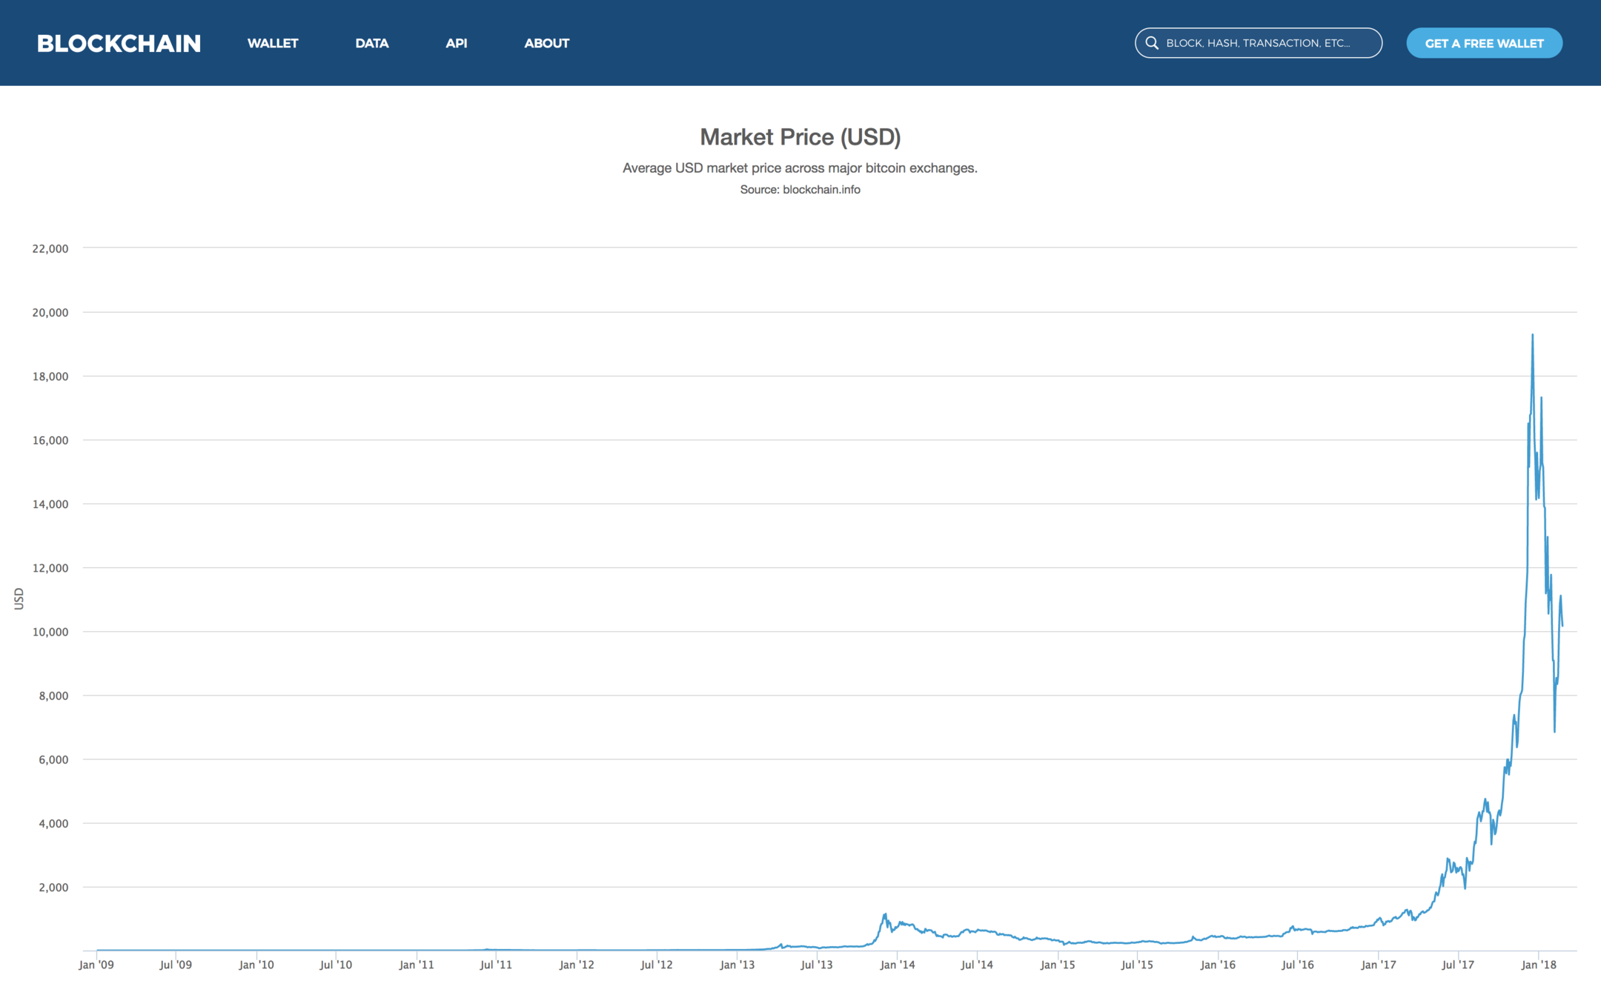Click the chart description subtitle text
Viewport: 1601px width, 1001px height.
800,168
